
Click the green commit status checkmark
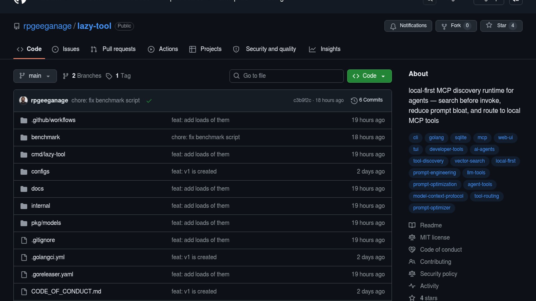pyautogui.click(x=149, y=101)
